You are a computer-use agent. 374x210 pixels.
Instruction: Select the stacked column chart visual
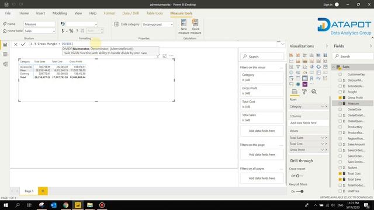298,55
